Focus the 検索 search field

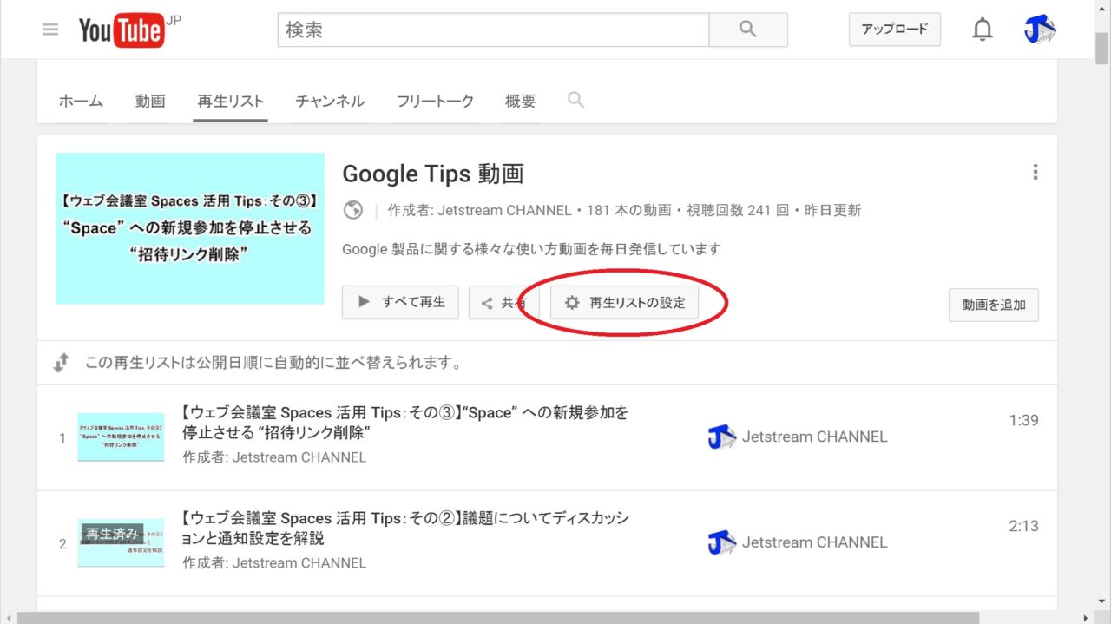[493, 30]
